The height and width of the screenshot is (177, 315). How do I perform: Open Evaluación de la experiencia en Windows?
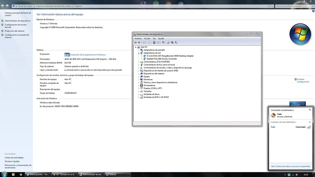pos(88,55)
